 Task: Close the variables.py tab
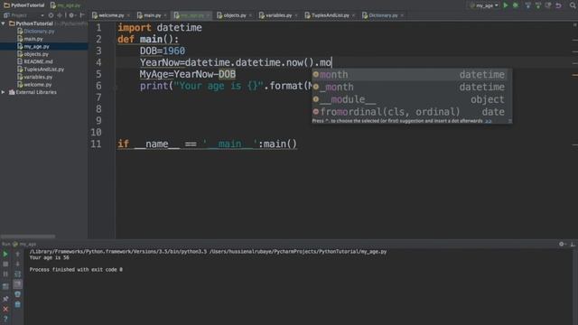click(x=296, y=15)
